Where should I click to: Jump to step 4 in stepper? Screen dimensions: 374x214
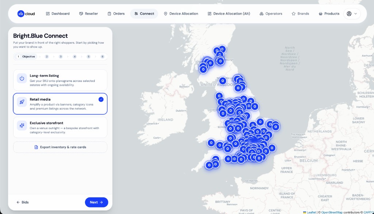75,57
